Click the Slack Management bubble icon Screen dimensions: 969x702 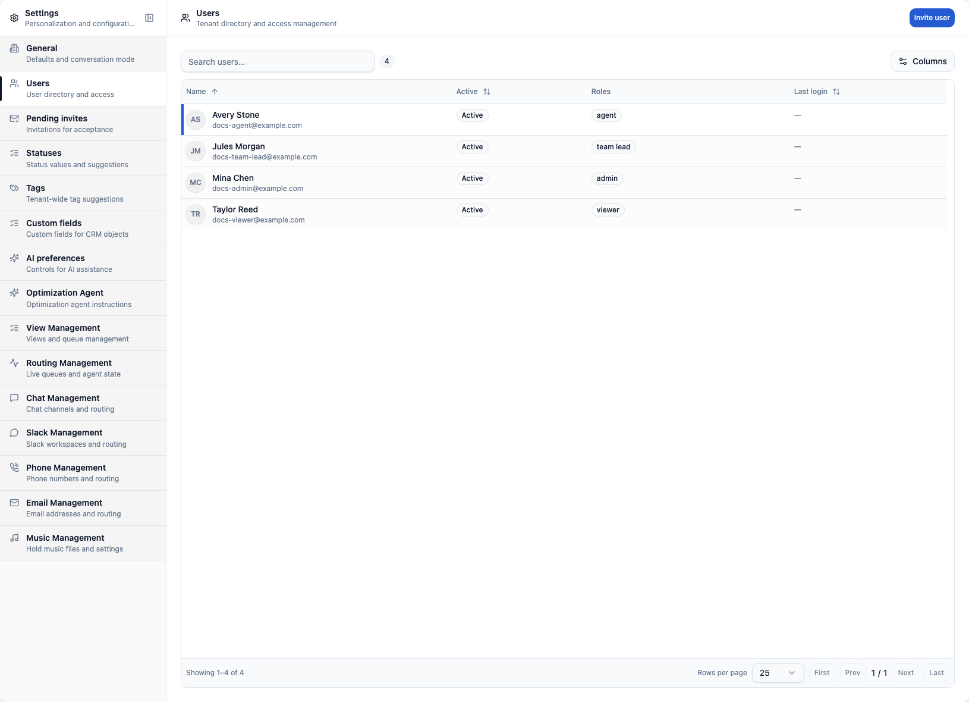point(14,433)
